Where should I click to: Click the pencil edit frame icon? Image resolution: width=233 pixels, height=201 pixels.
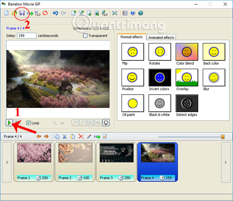(89, 136)
